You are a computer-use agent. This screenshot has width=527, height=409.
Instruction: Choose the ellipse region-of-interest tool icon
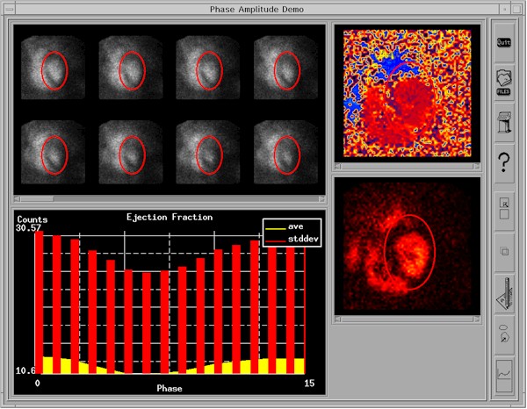(504, 334)
